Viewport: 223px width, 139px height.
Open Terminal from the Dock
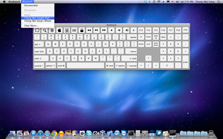click(131, 133)
